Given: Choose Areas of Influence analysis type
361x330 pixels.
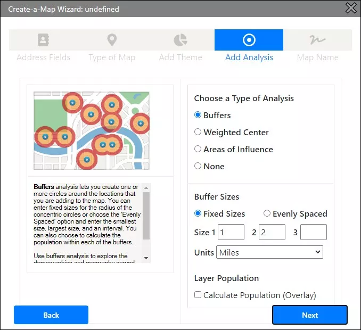Looking at the screenshot, I should (x=198, y=149).
